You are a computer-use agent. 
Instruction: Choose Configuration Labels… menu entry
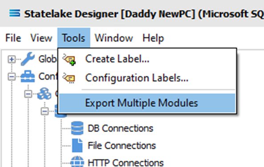pos(147,78)
